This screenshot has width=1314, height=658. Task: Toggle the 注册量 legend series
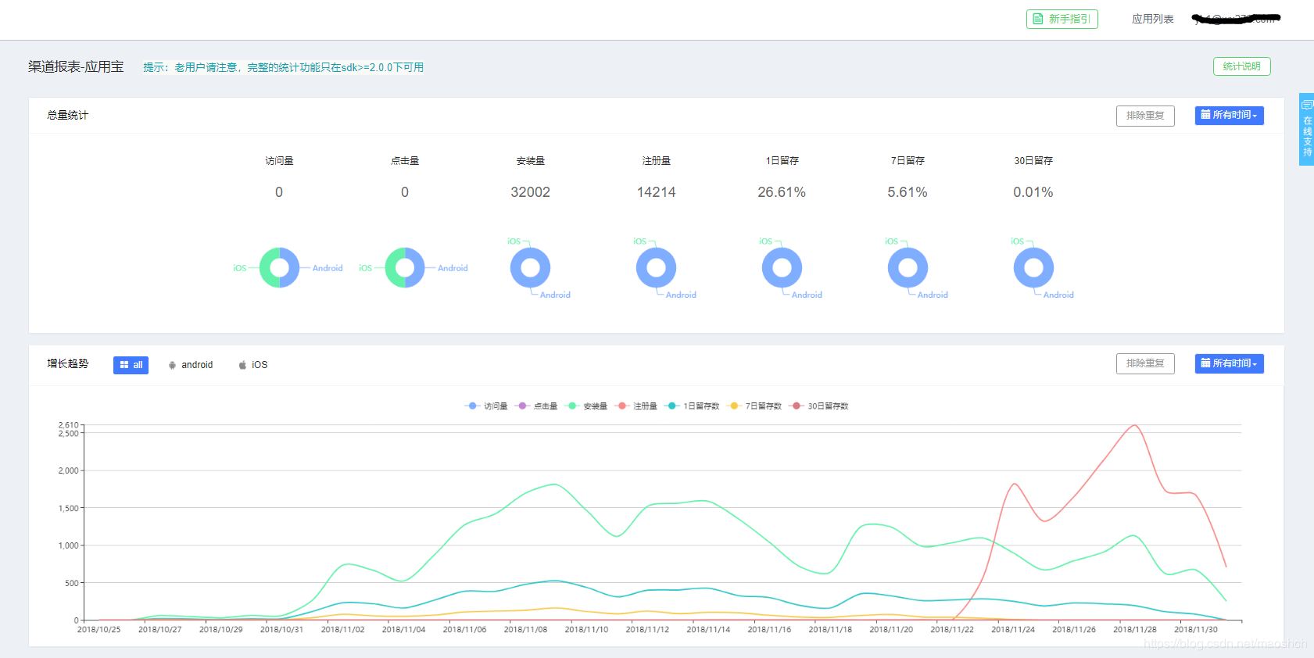click(x=636, y=406)
